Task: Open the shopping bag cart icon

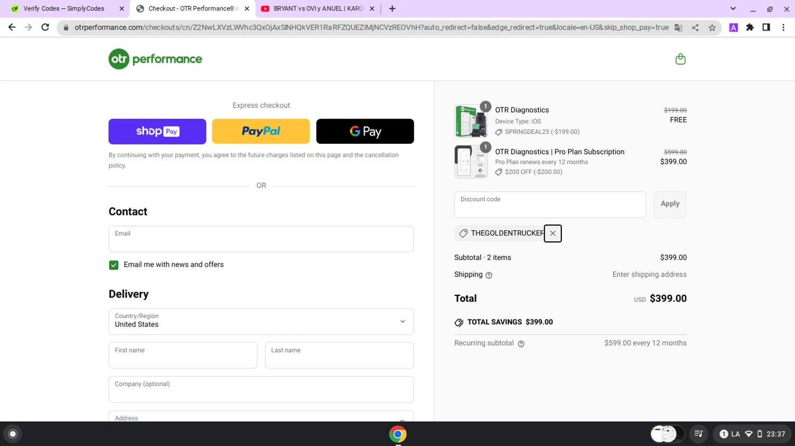Action: click(x=681, y=59)
